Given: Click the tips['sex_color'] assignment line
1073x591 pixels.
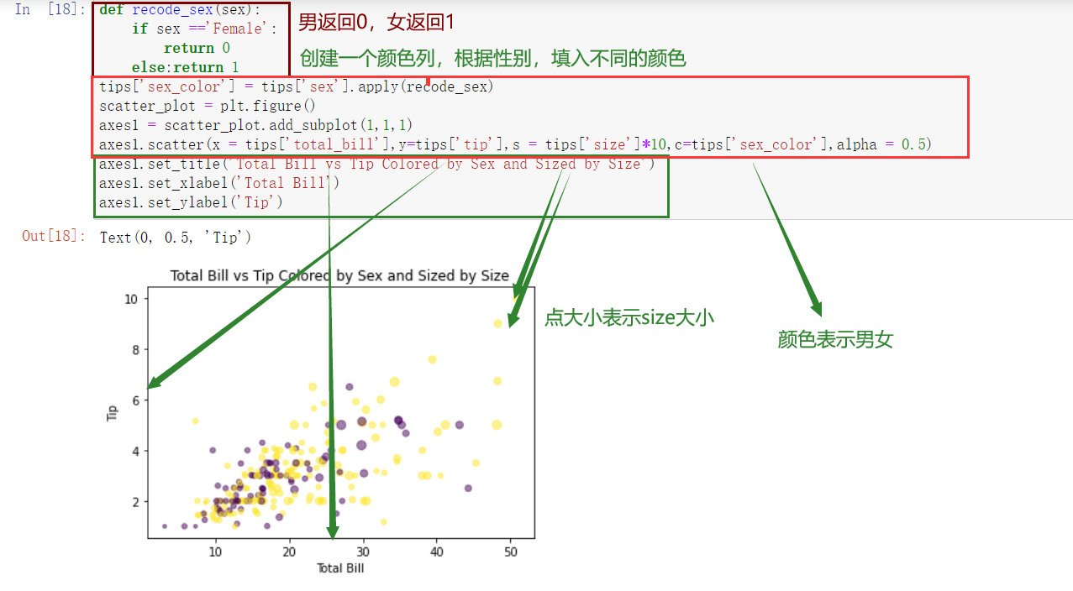Looking at the screenshot, I should tap(296, 86).
